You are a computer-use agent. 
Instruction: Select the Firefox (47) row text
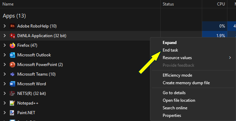tap(27, 45)
